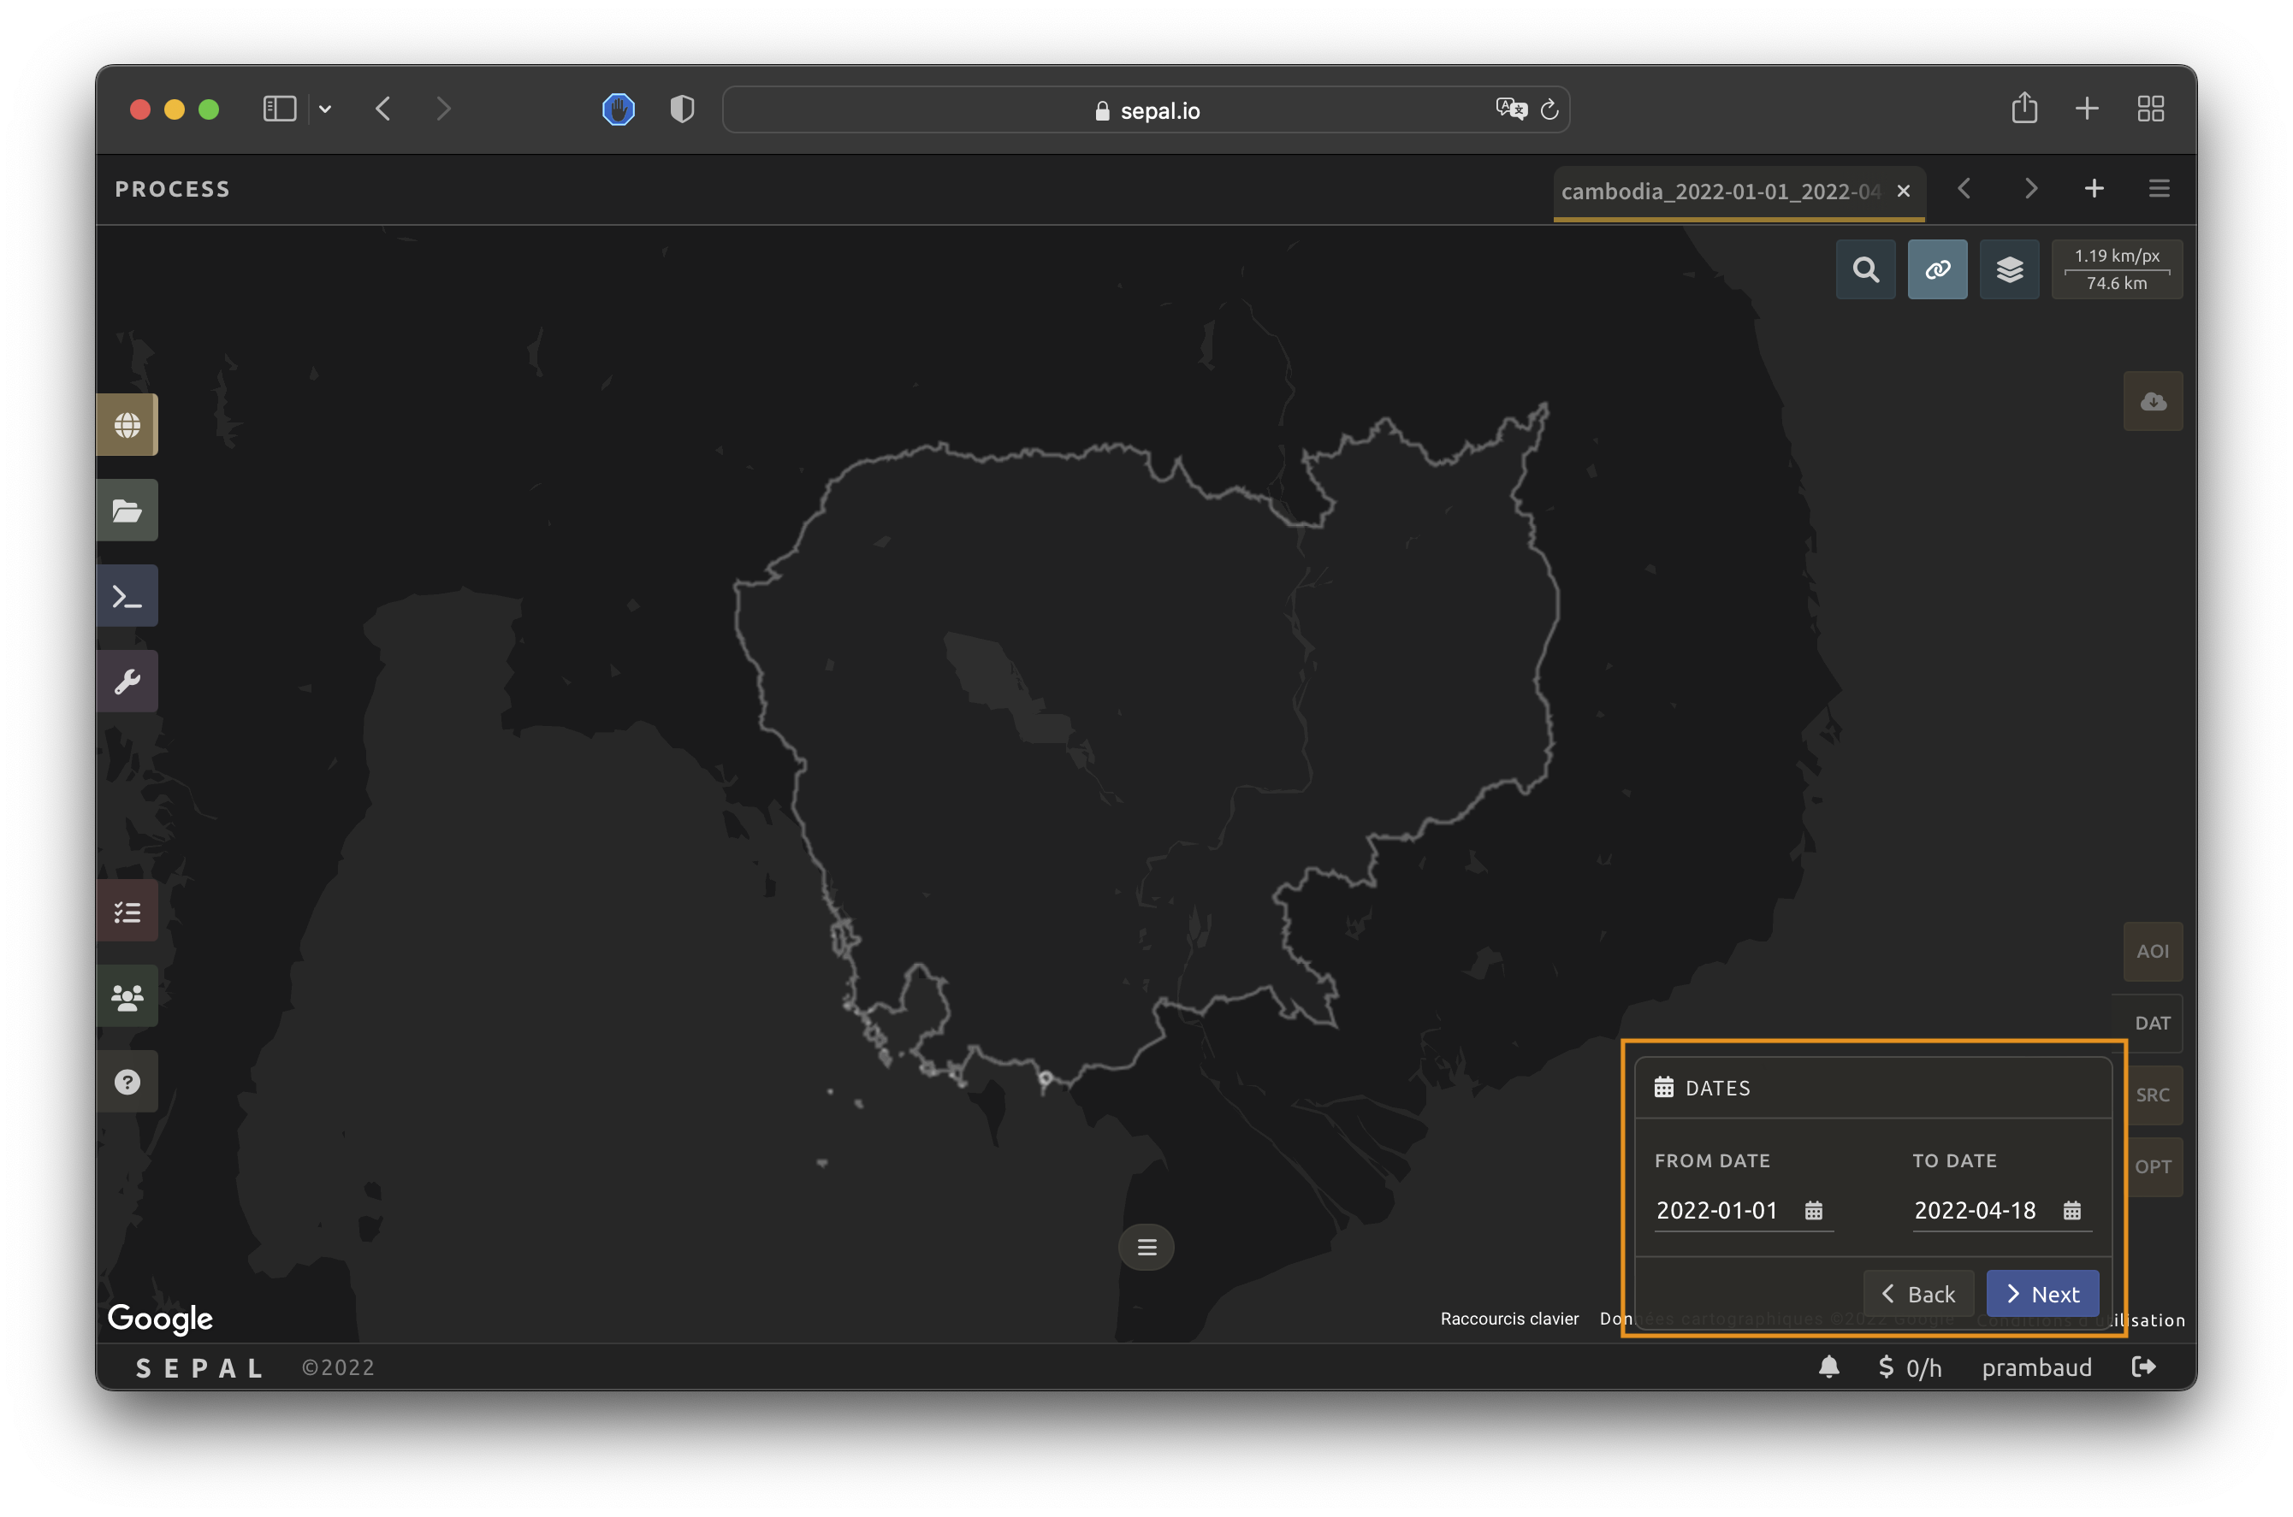The width and height of the screenshot is (2293, 1517).
Task: Open the TO DATE calendar picker
Action: click(x=2071, y=1210)
